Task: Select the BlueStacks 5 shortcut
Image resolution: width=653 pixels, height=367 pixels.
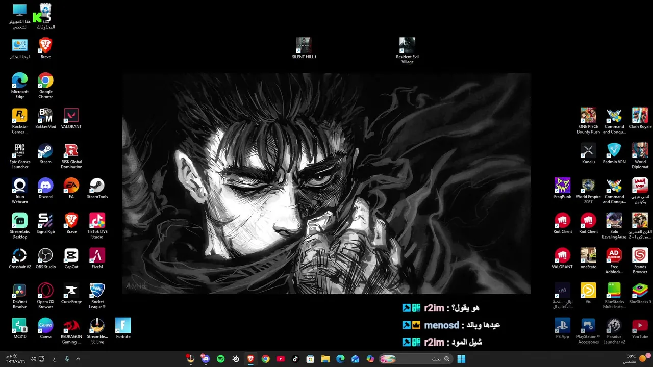Action: pyautogui.click(x=640, y=294)
